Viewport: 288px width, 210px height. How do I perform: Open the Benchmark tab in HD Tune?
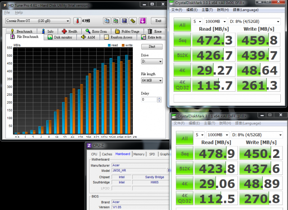[x=22, y=31]
